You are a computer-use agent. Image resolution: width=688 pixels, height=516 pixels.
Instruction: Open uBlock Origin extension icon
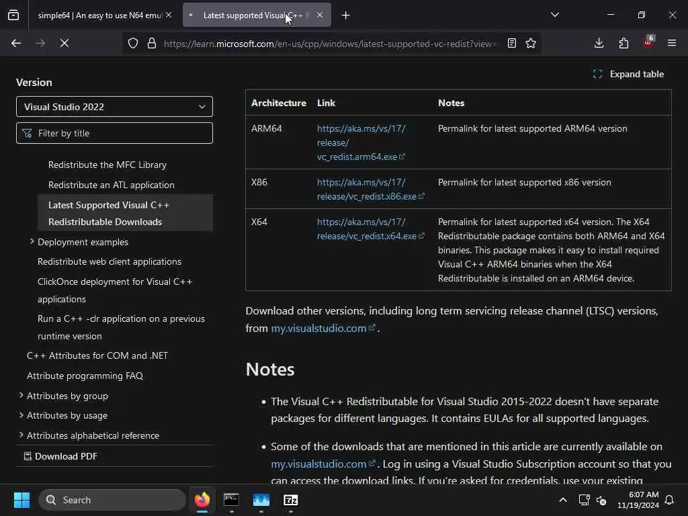click(x=648, y=42)
